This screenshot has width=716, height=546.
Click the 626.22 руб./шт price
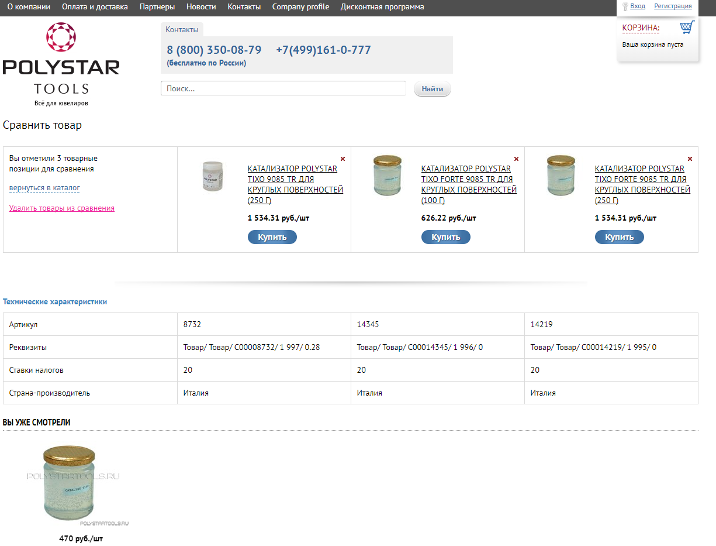click(x=449, y=218)
